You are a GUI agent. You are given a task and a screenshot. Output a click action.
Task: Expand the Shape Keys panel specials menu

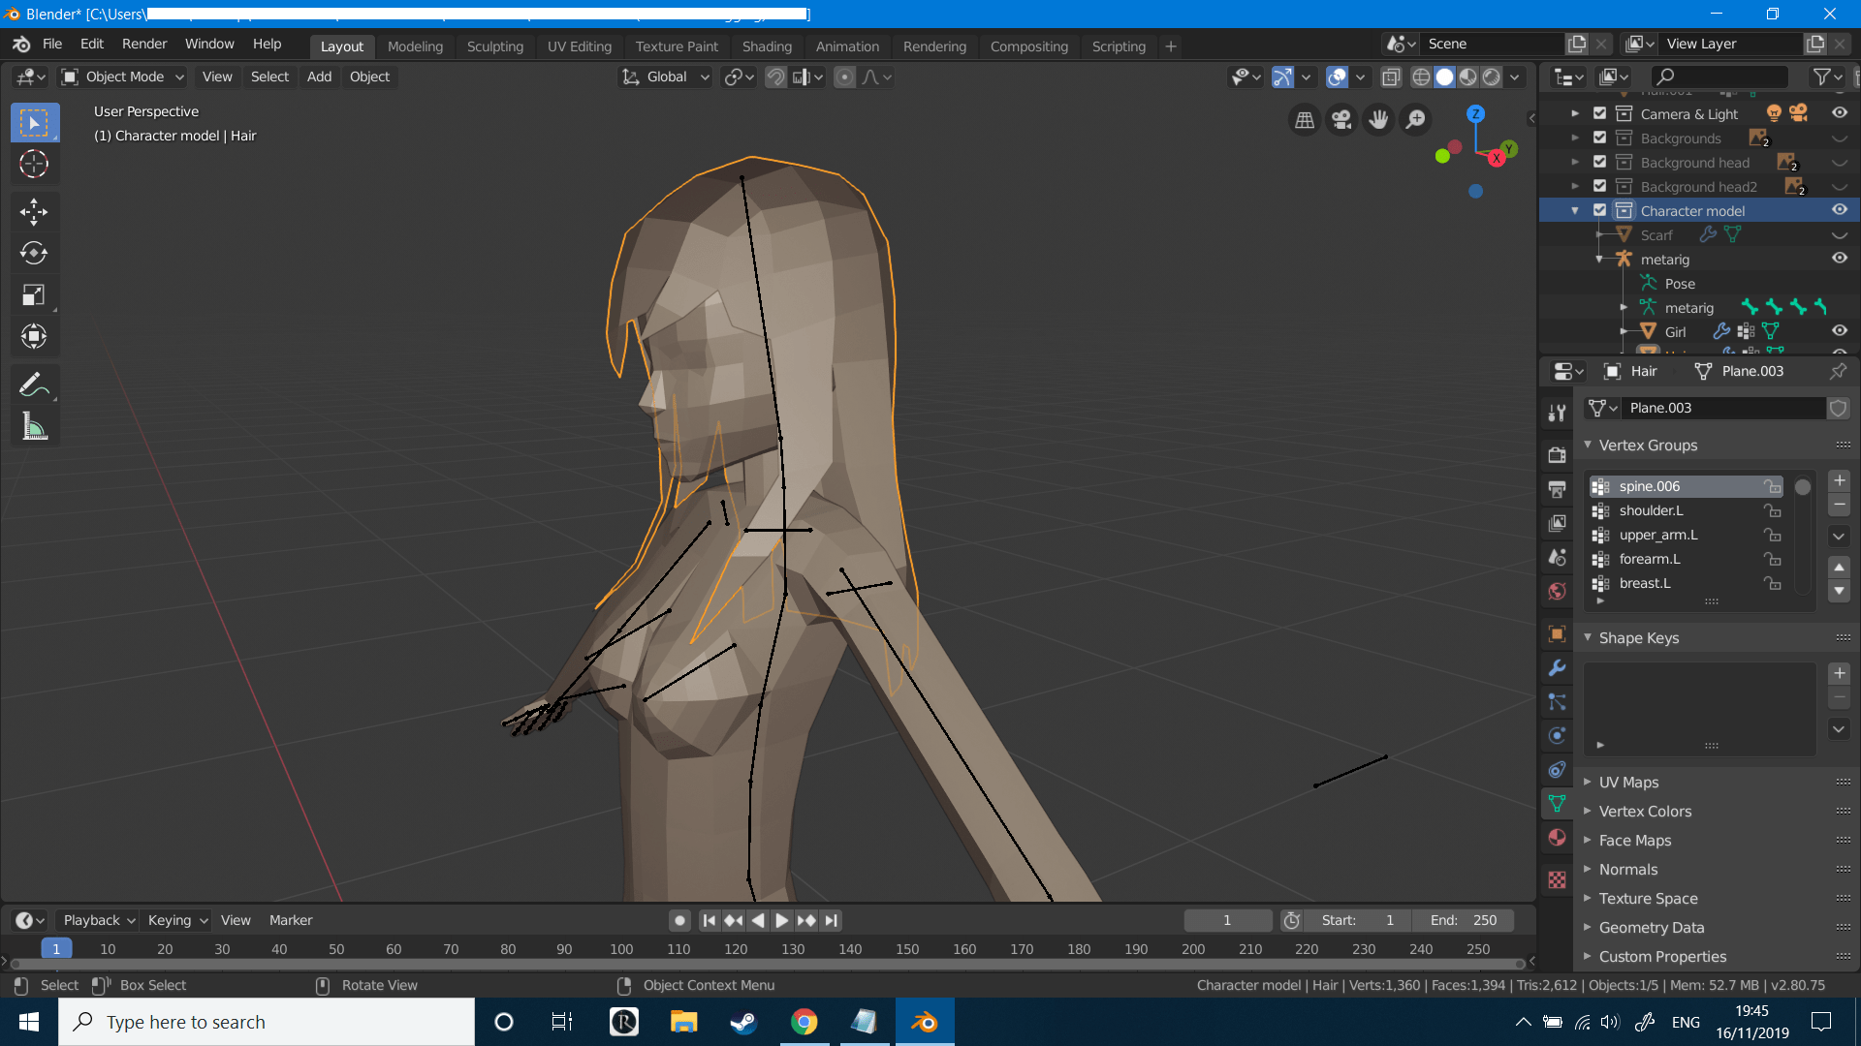point(1839,729)
